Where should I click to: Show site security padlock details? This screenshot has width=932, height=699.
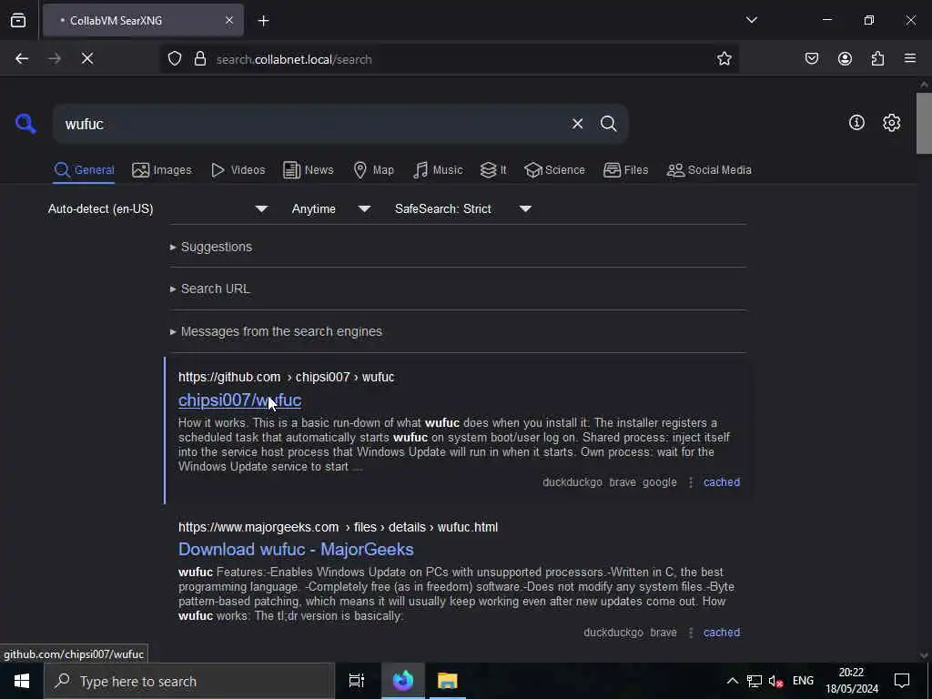200,59
